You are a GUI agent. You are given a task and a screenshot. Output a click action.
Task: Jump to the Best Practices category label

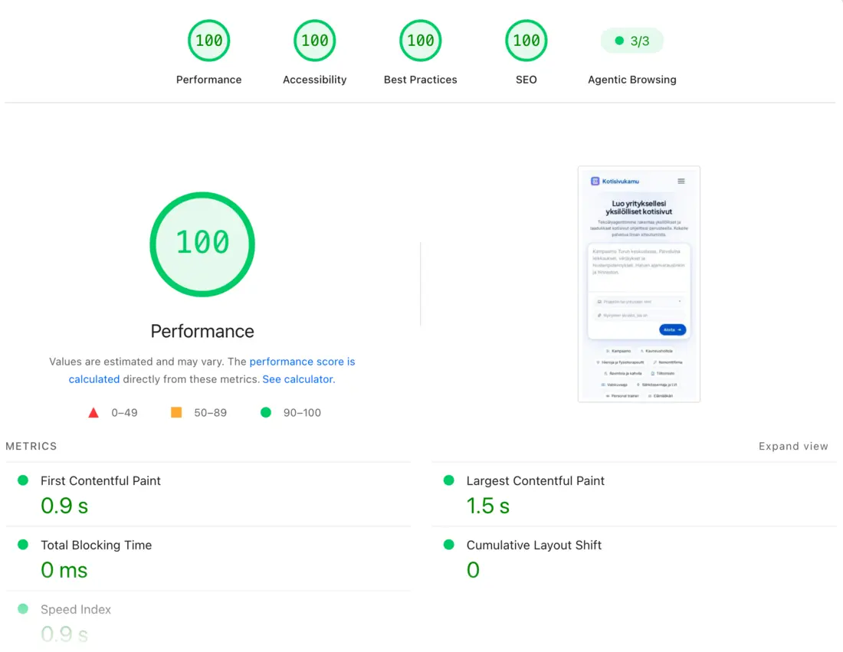421,80
